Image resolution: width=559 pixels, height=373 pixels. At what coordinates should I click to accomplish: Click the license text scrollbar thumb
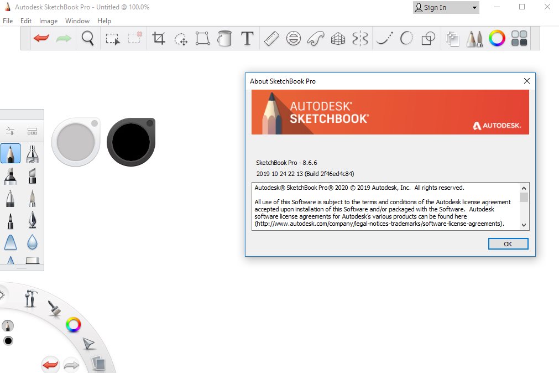(x=524, y=198)
